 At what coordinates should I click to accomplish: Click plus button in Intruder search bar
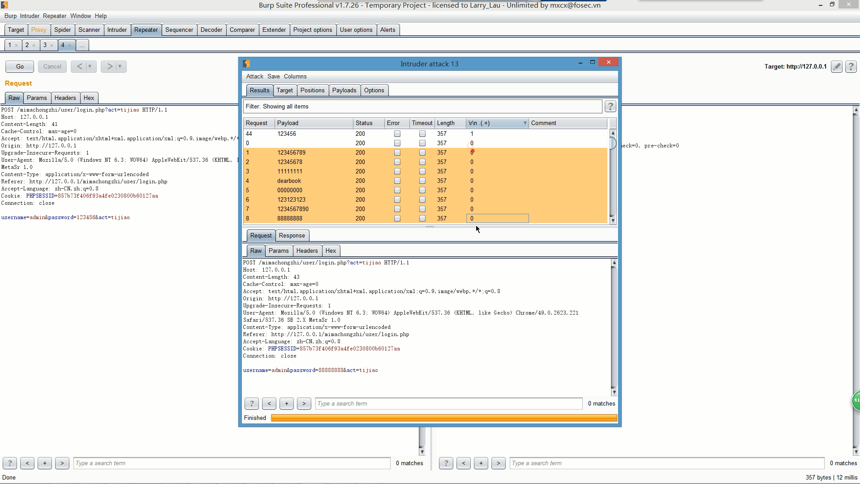(x=286, y=403)
